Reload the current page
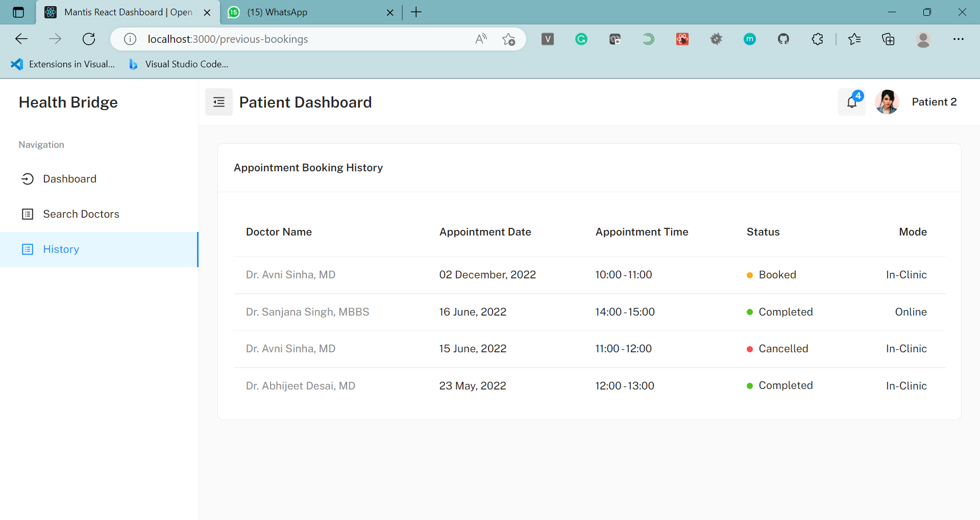This screenshot has width=980, height=520. [x=89, y=39]
